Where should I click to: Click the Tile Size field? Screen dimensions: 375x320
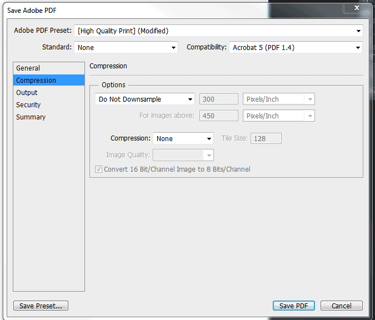266,138
